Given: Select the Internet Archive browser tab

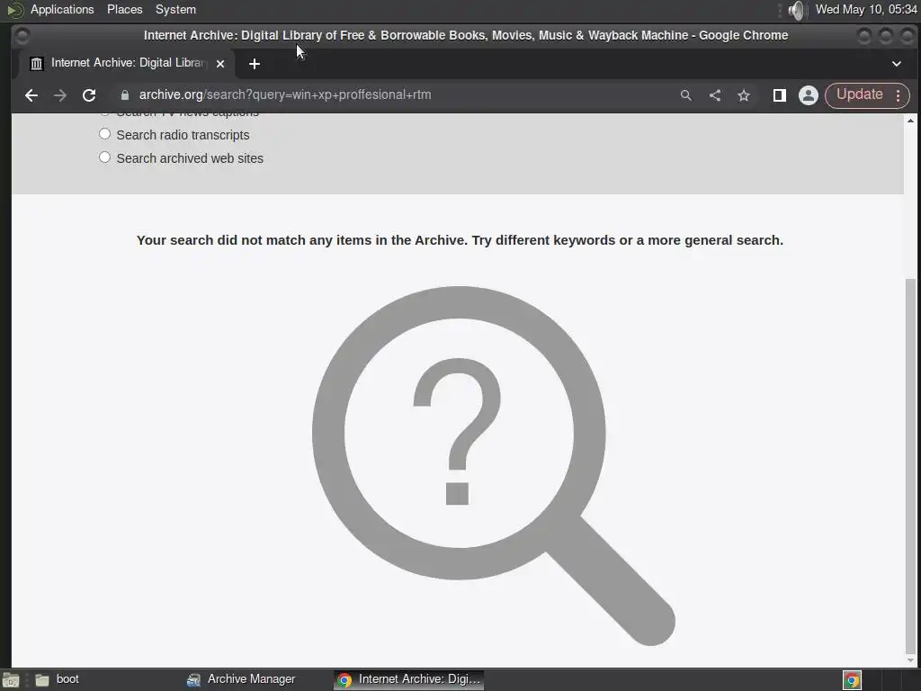Looking at the screenshot, I should (126, 64).
